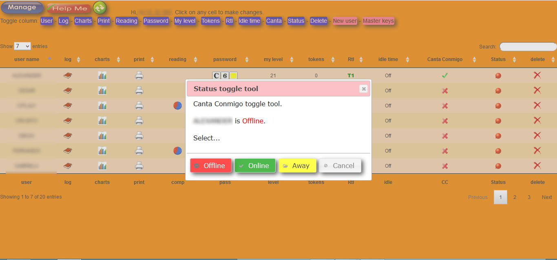Image resolution: width=557 pixels, height=260 pixels.
Task: Toggle the Charts column visibility
Action: coord(83,21)
